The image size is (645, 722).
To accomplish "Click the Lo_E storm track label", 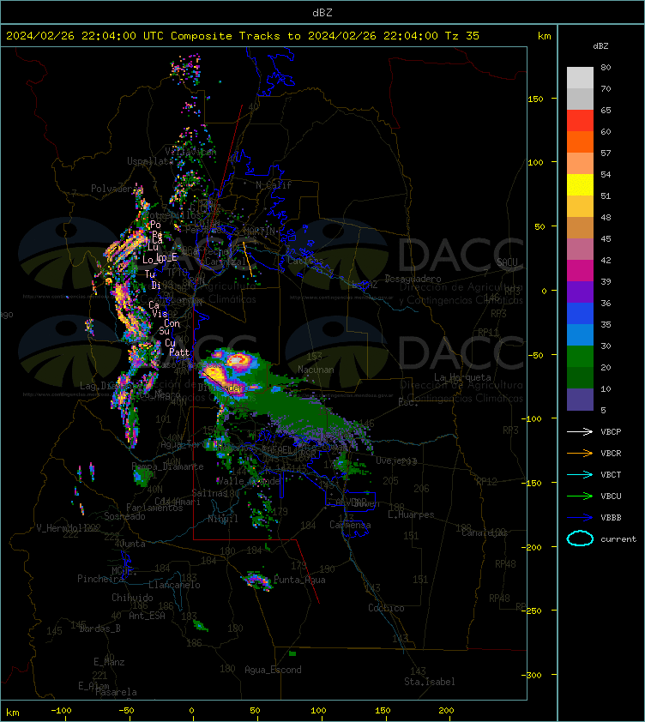I will coord(167,257).
